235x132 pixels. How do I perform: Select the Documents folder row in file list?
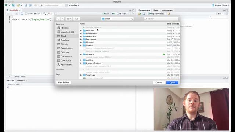point(130,39)
